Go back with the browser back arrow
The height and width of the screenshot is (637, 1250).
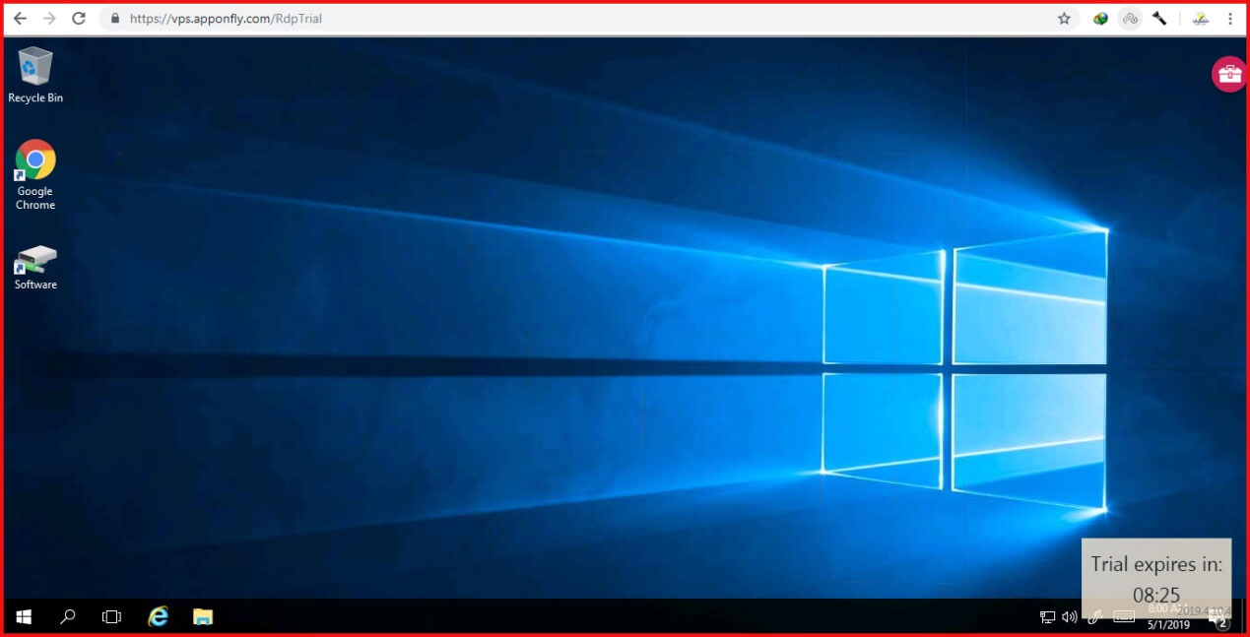point(19,19)
